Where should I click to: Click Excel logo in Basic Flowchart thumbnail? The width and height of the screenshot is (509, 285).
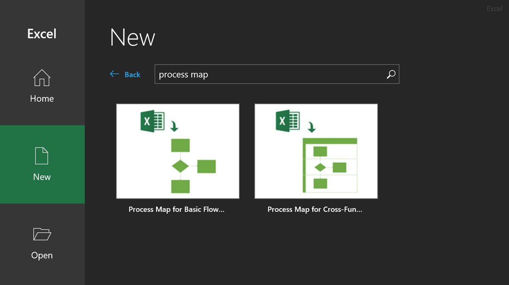click(152, 121)
